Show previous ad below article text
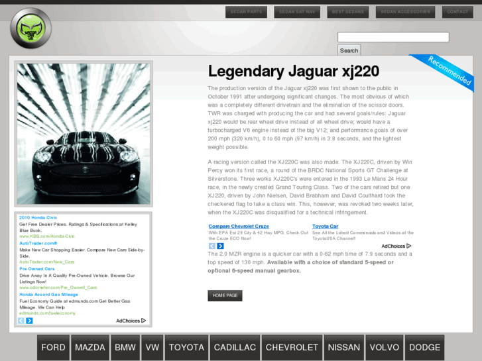 click(x=211, y=246)
